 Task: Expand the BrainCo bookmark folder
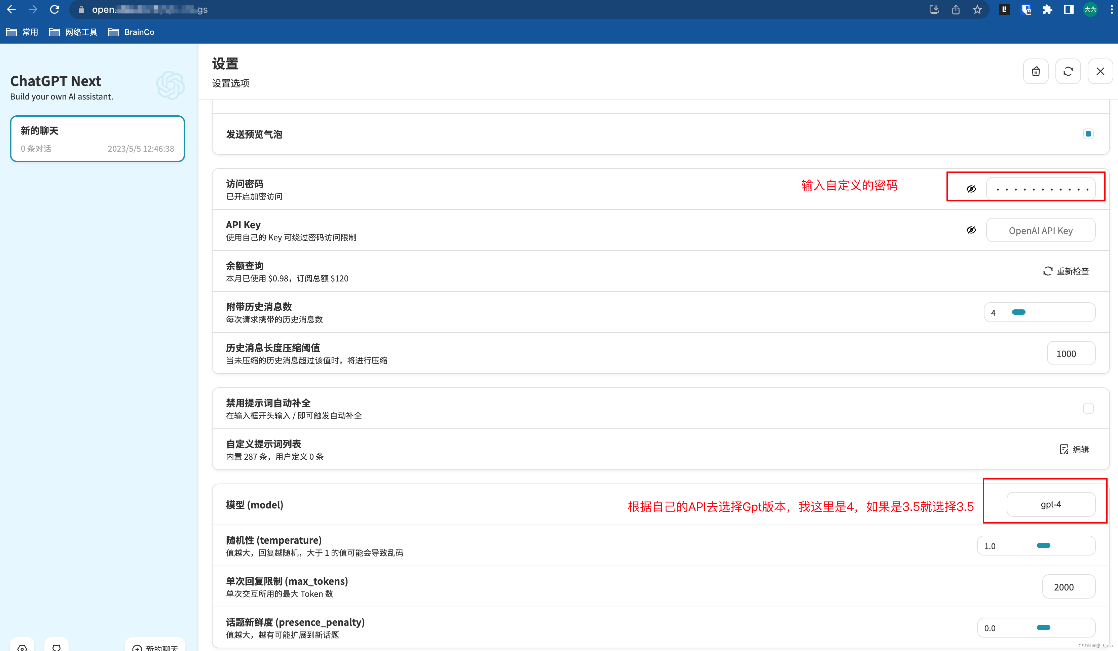(x=131, y=32)
